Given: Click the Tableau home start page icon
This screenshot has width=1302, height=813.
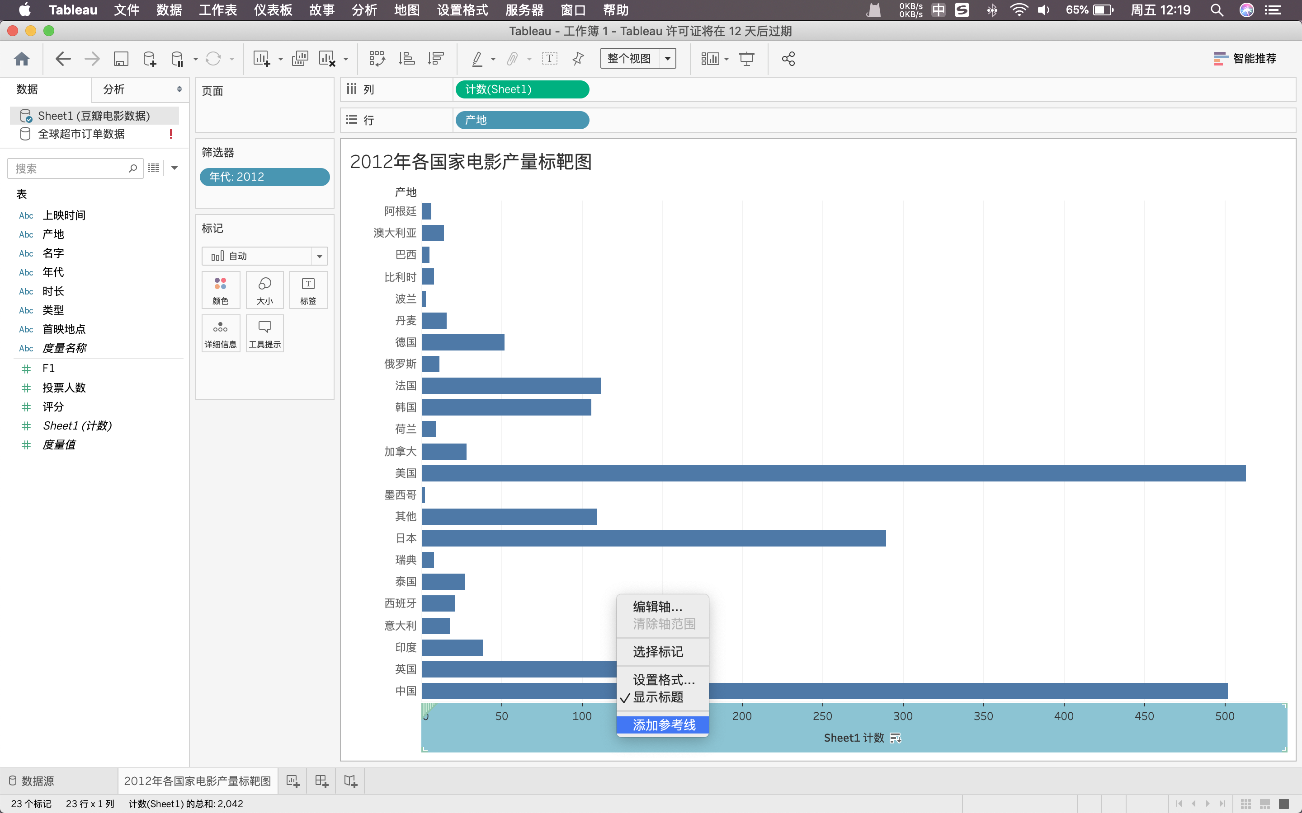Looking at the screenshot, I should pos(22,59).
